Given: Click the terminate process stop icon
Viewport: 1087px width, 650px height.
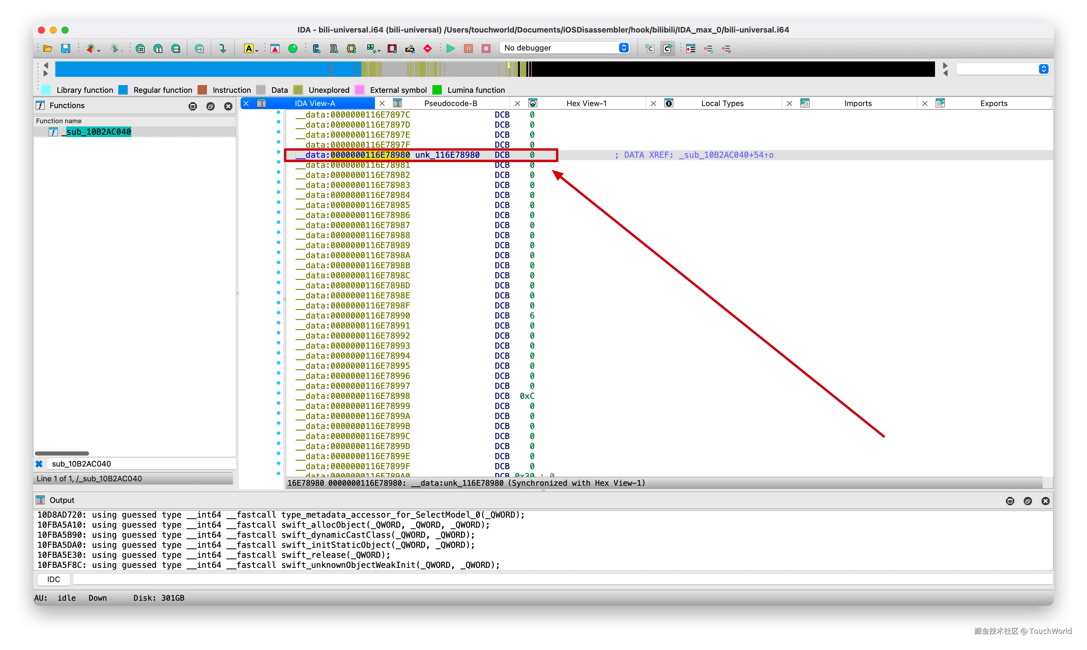Looking at the screenshot, I should click(x=486, y=48).
